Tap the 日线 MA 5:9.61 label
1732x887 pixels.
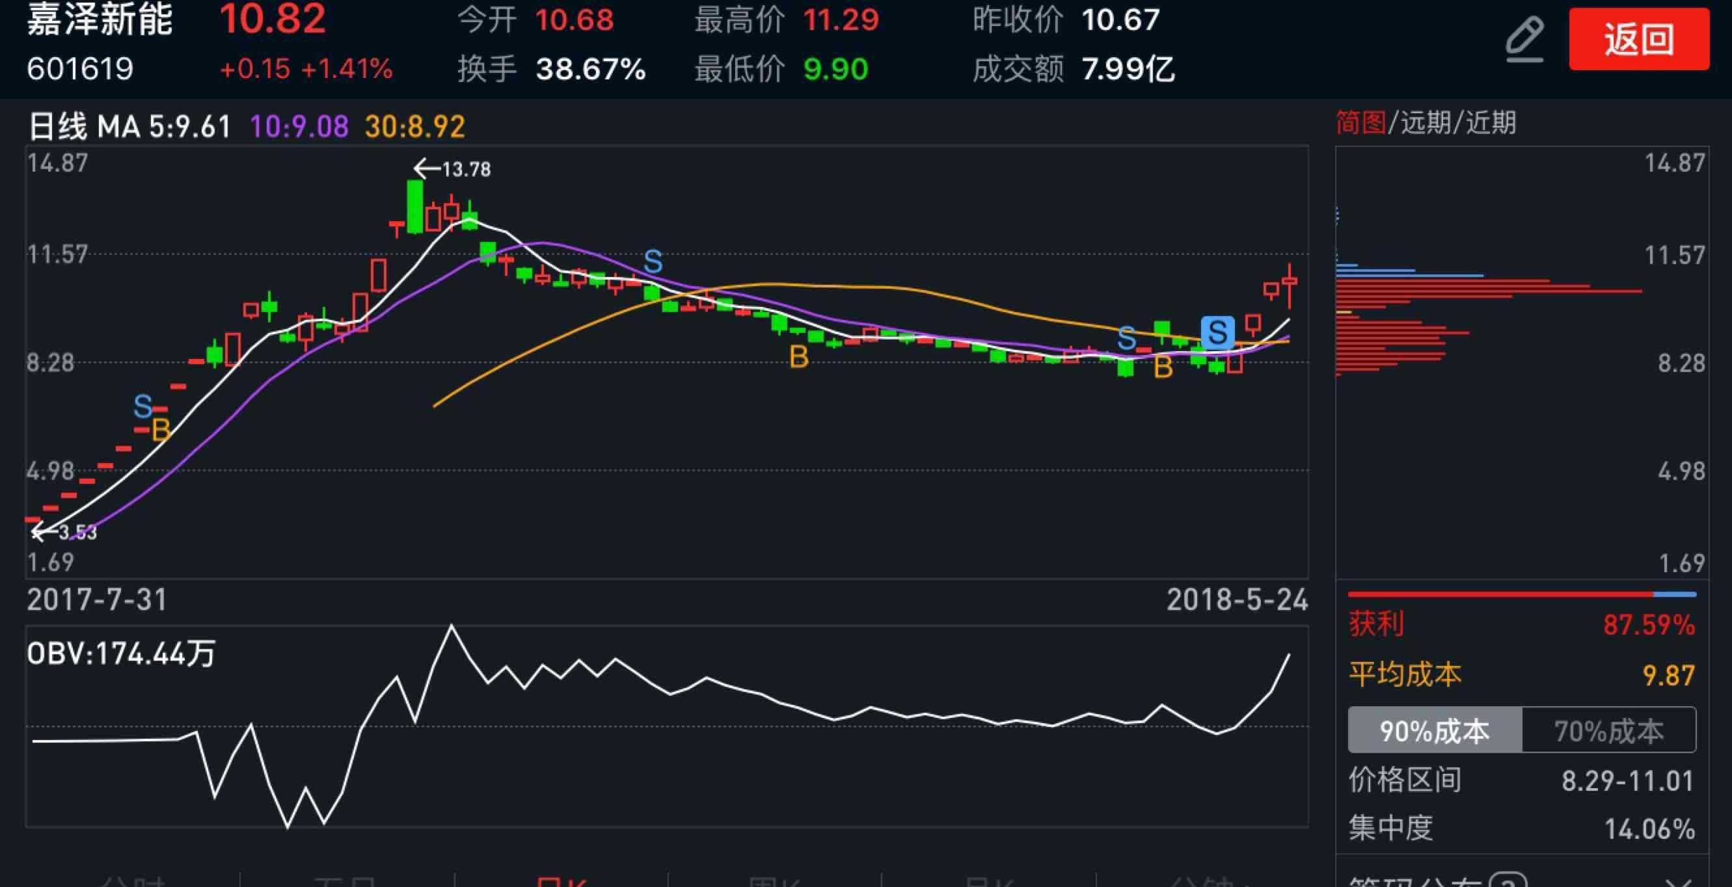[x=129, y=126]
